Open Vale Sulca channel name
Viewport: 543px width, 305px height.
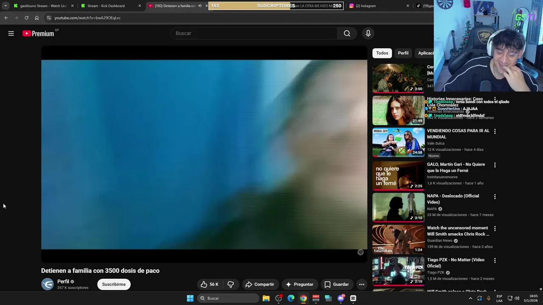coord(436,143)
